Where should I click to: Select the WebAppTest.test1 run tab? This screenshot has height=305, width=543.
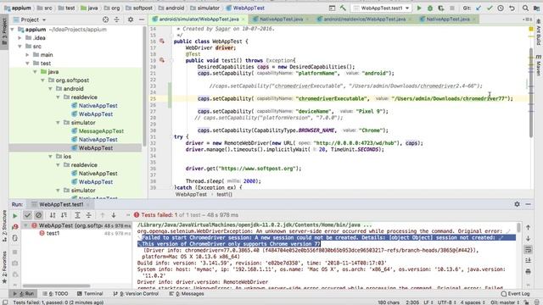pyautogui.click(x=60, y=204)
